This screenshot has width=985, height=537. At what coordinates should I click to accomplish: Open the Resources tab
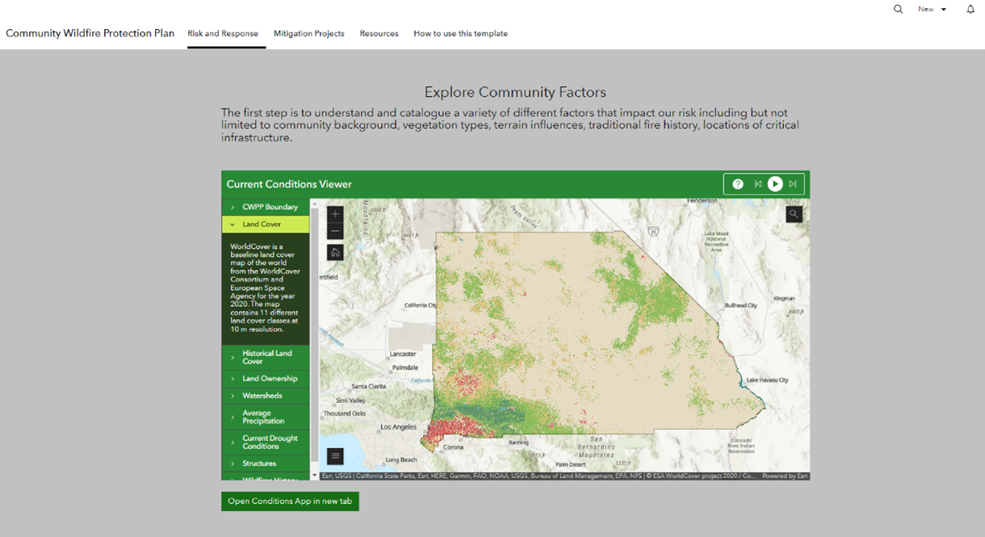click(x=379, y=33)
